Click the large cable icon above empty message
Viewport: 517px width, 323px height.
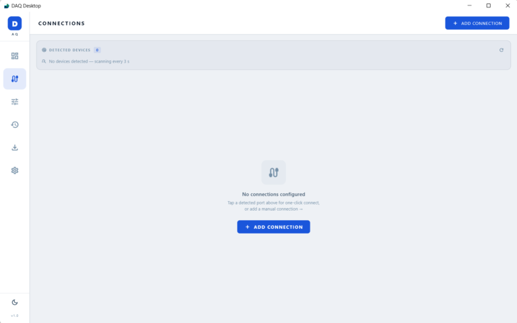pos(273,172)
